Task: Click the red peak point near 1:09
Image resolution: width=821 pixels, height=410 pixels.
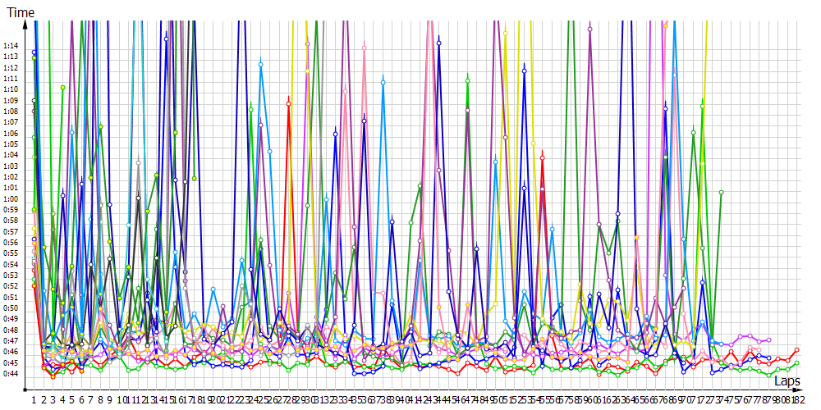Action: 288,103
